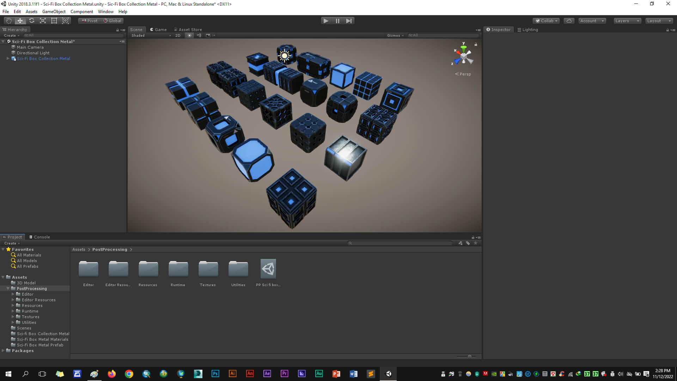Click the Account button
Image resolution: width=677 pixels, height=381 pixels.
[592, 21]
